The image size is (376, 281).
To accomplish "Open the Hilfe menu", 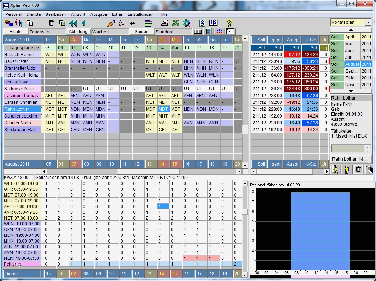I will 163,14.
